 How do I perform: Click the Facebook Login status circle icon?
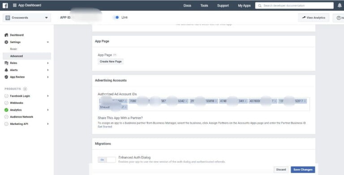coord(6,96)
